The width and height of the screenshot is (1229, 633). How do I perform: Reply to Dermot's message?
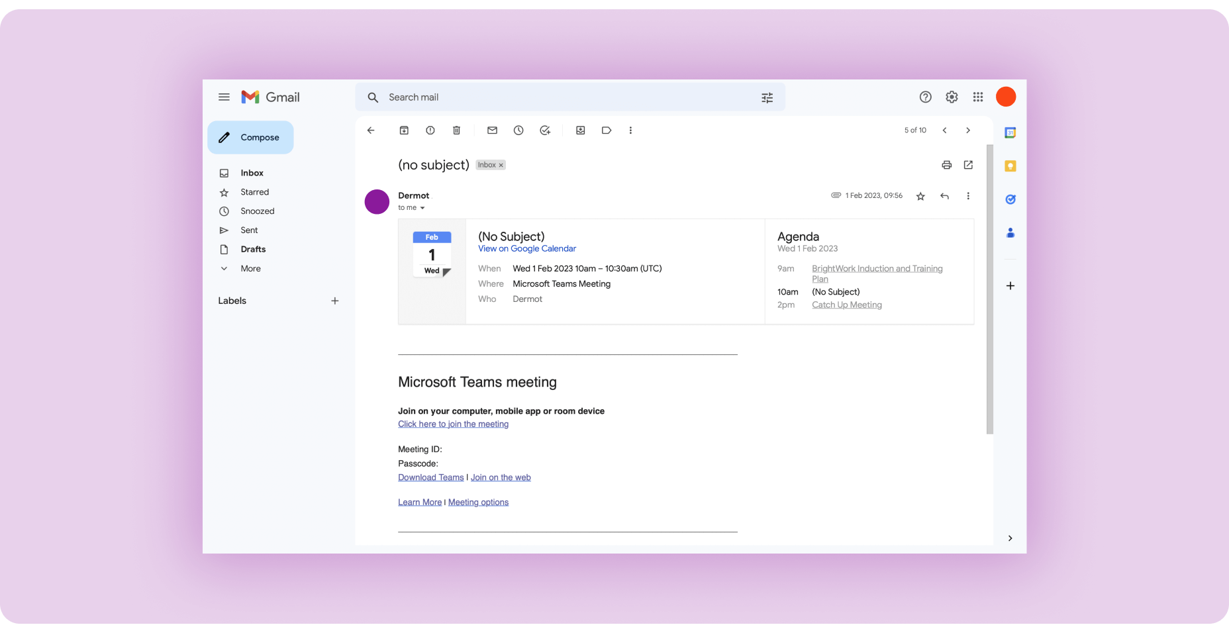tap(945, 196)
